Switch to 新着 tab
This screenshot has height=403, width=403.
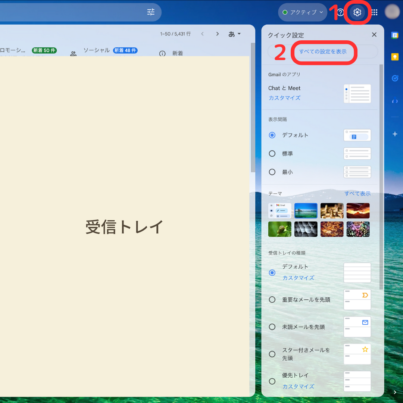coord(178,53)
